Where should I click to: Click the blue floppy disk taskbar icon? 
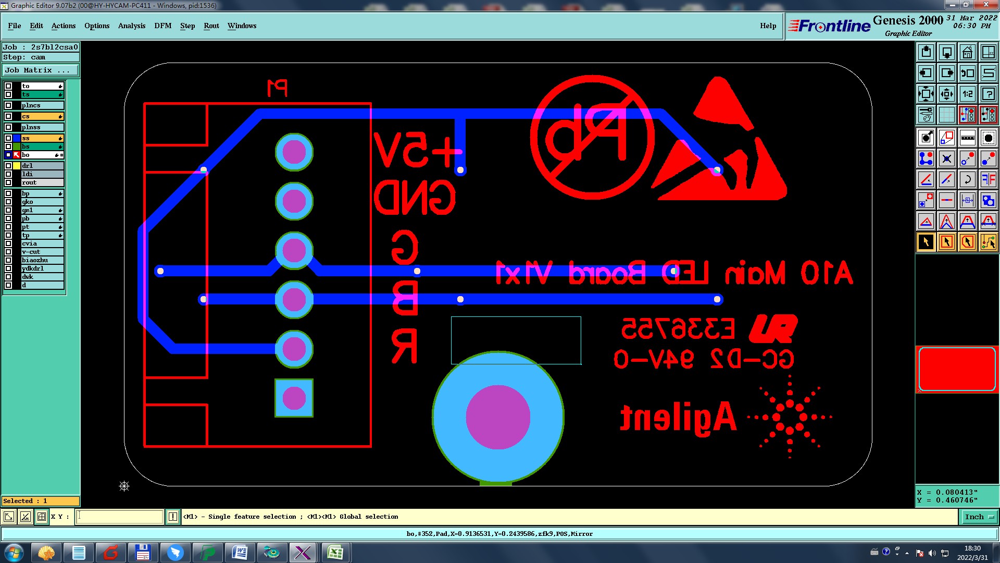pos(143,553)
